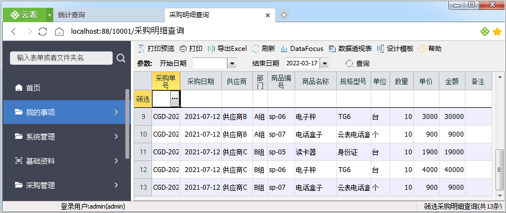The width and height of the screenshot is (506, 213).
Task: Open the 开始日期 dropdown arrow
Action: click(232, 64)
